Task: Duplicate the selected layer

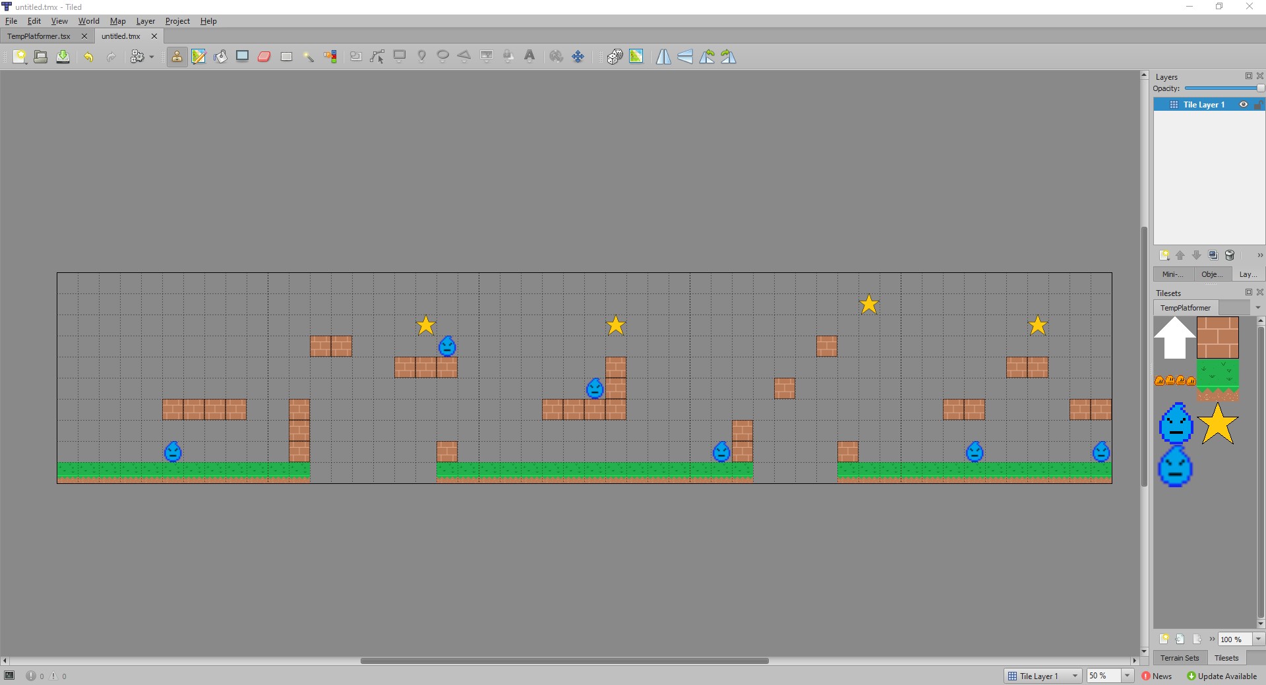Action: click(1213, 256)
